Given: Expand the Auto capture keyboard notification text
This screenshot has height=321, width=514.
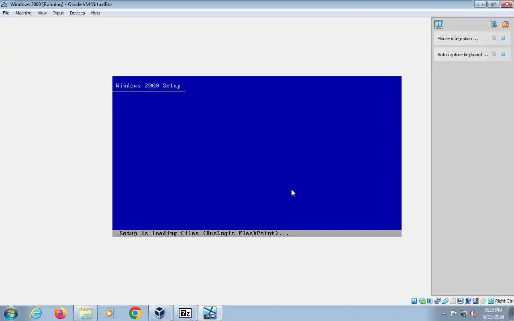Looking at the screenshot, I should point(462,55).
